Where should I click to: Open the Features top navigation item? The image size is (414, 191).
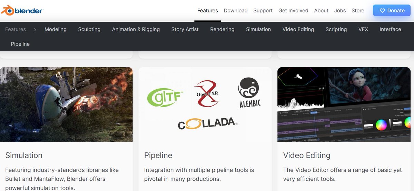(208, 11)
